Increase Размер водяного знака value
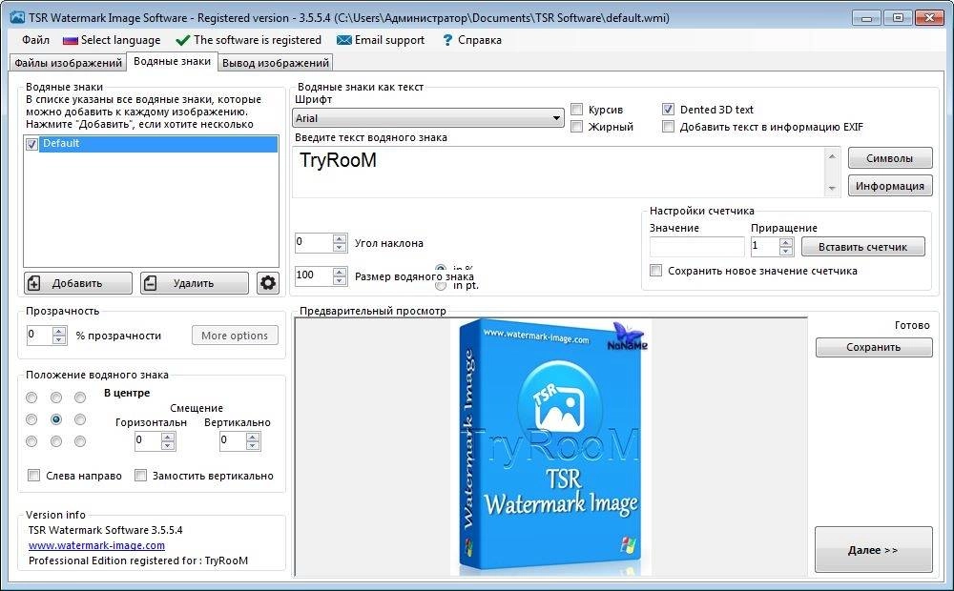 pos(340,272)
